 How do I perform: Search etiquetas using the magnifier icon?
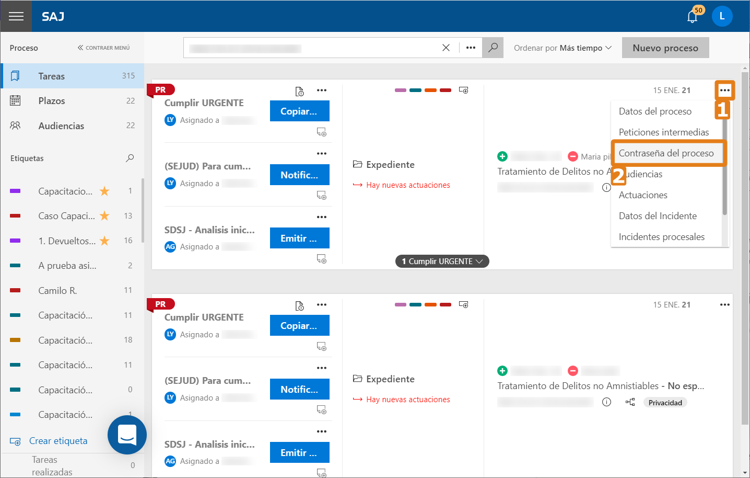tap(130, 158)
